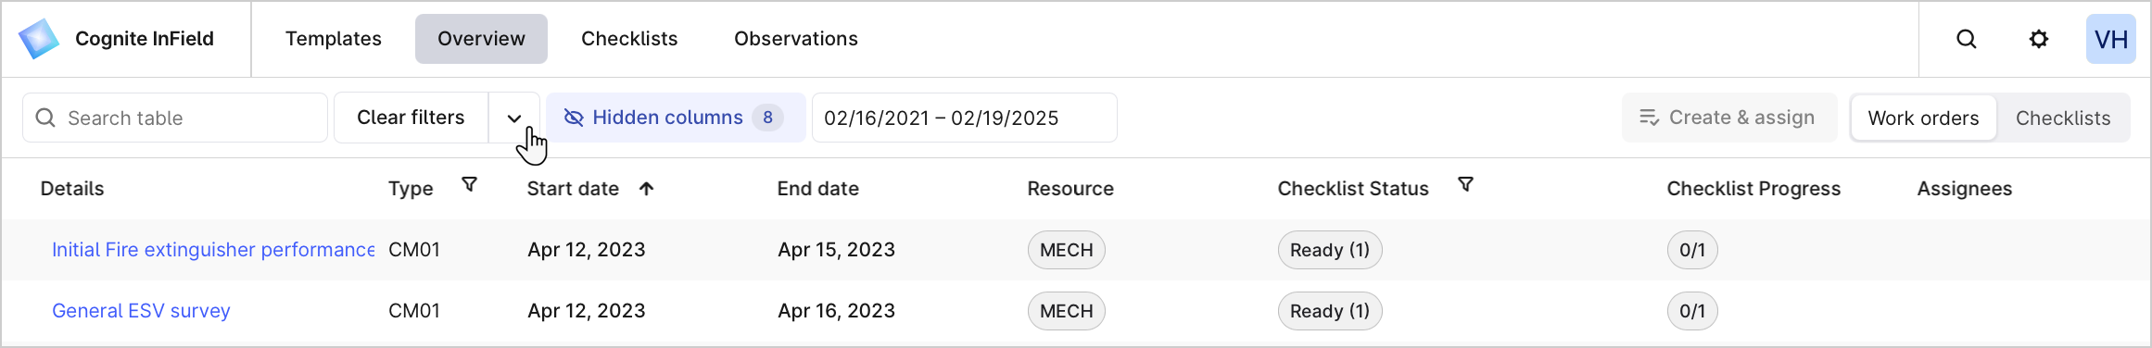Open General ESV survey link
Screen dimensions: 2152x348
click(141, 311)
